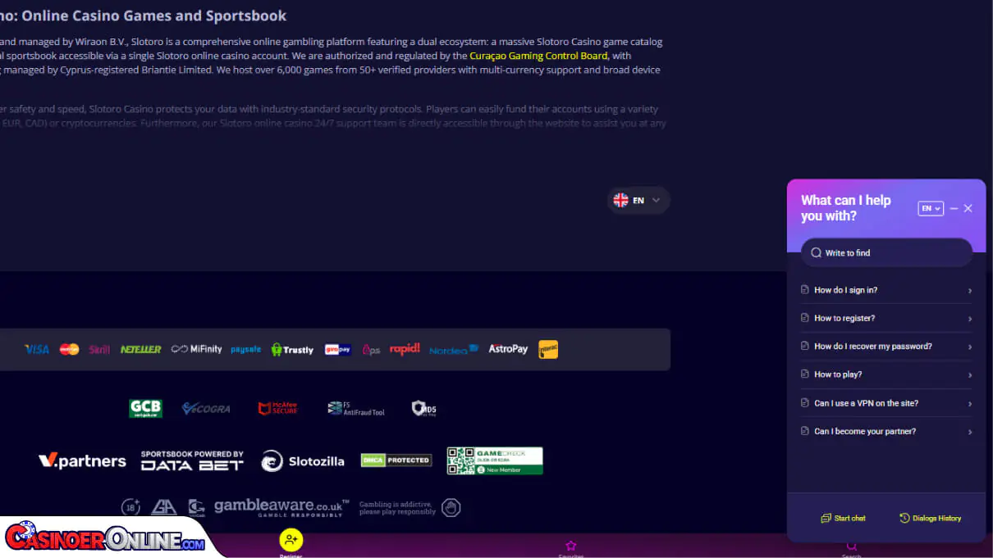Click the yellow Interac payment logo

[x=548, y=349]
